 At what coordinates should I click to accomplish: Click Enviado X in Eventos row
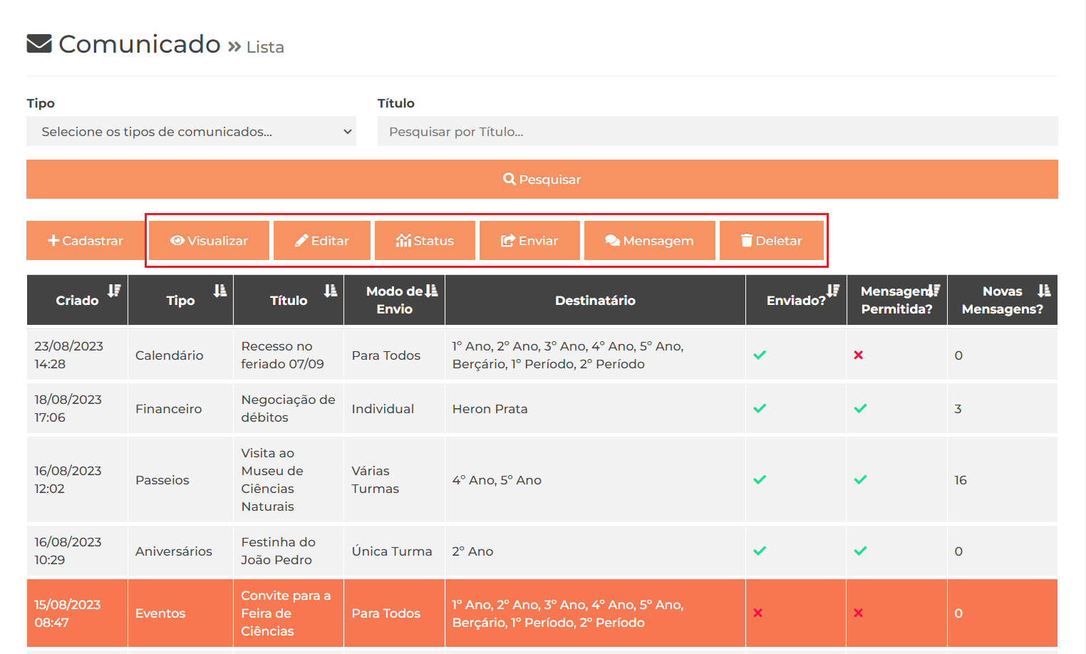(758, 613)
